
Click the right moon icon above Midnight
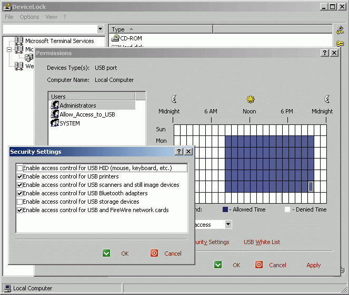tap(327, 99)
